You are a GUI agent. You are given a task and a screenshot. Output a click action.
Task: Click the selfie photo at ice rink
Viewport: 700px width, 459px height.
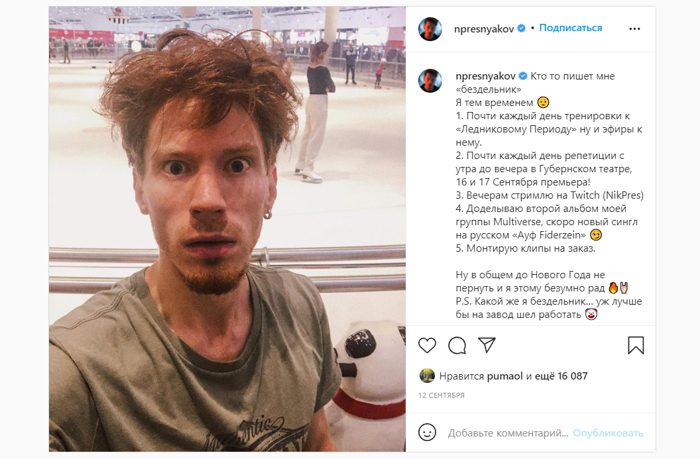click(x=227, y=229)
